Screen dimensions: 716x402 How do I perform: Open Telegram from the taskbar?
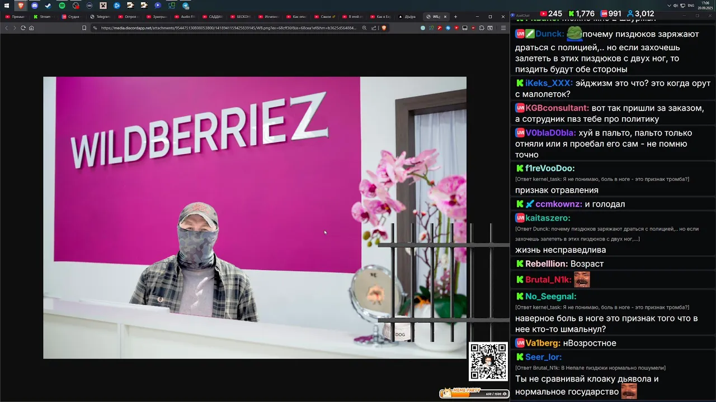coord(186,6)
